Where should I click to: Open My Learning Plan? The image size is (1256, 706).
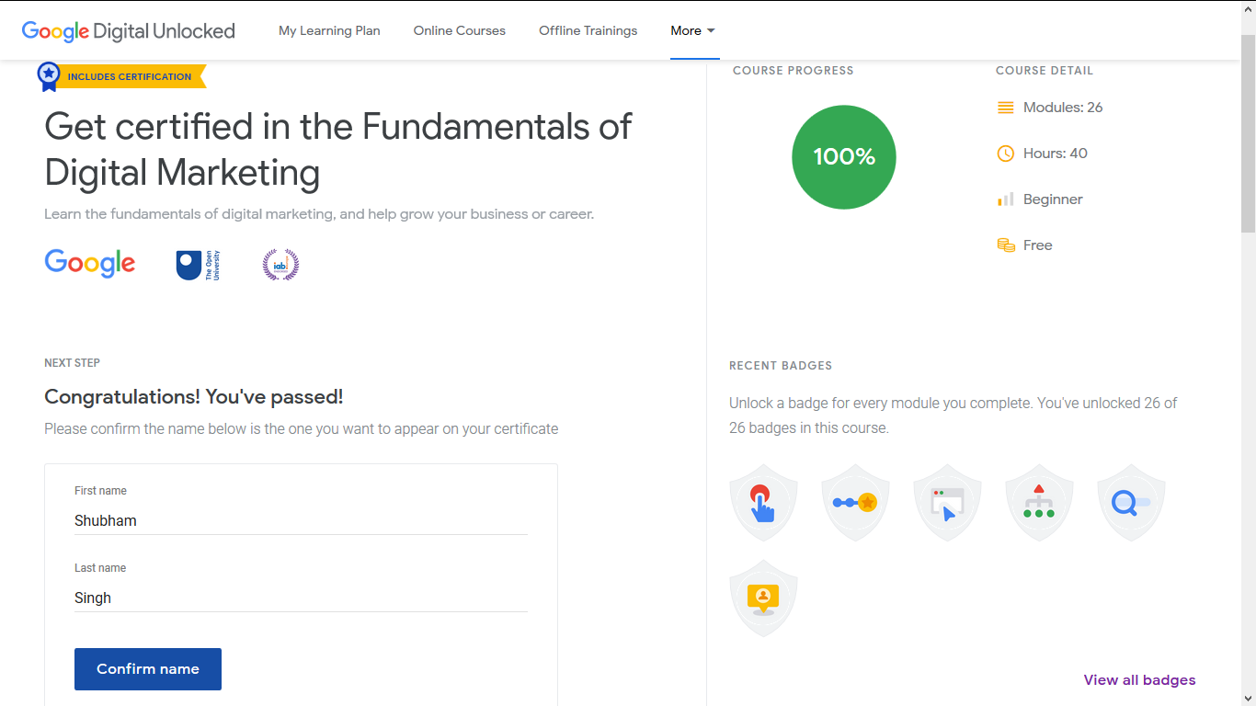coord(329,30)
